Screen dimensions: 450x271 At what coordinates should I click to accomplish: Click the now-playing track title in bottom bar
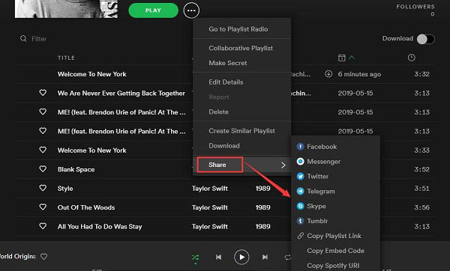[17, 256]
